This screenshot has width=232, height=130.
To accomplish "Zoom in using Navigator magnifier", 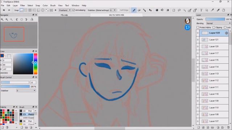I will point(2,19).
